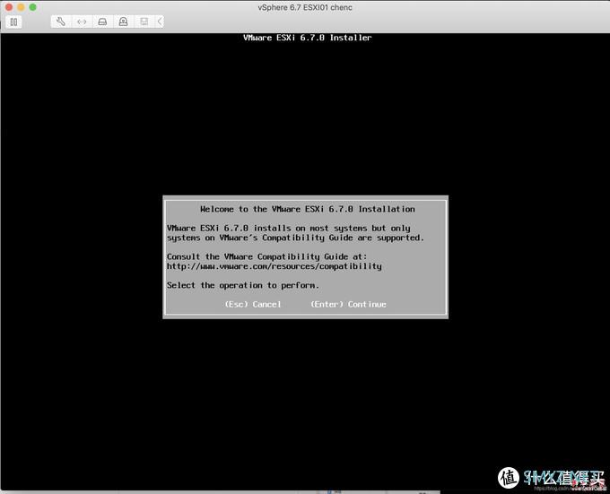Click the window title vSphere 6.7 ESXI01

coord(305,7)
